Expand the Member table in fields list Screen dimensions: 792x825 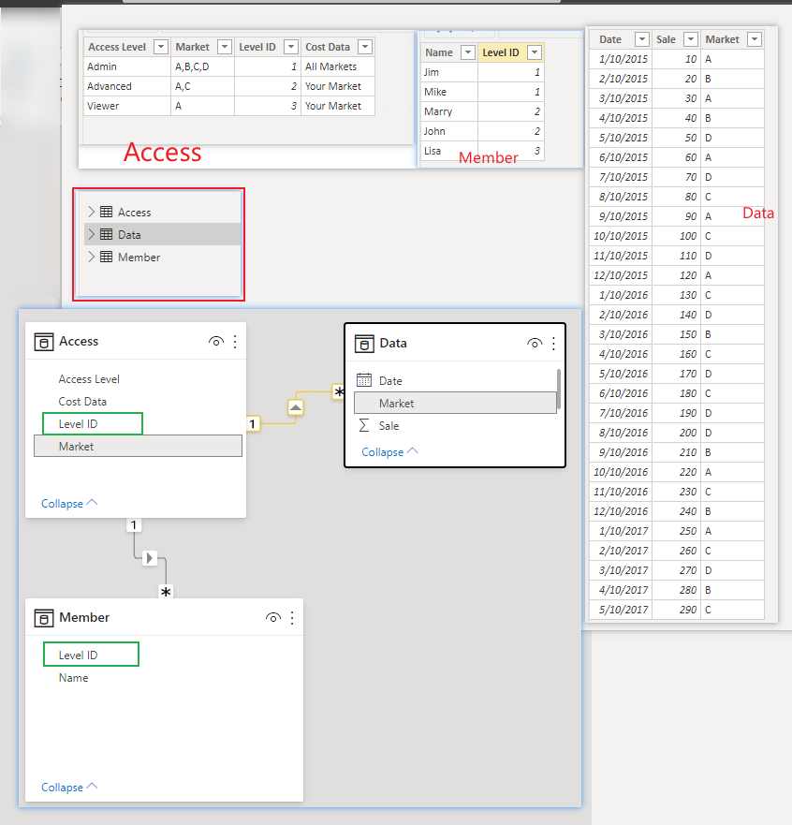92,257
